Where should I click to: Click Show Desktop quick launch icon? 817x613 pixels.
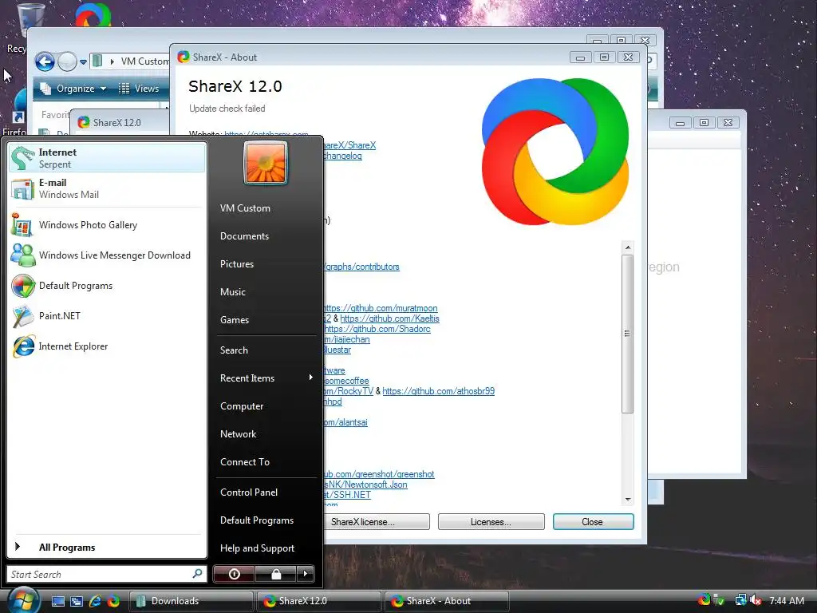click(x=57, y=601)
